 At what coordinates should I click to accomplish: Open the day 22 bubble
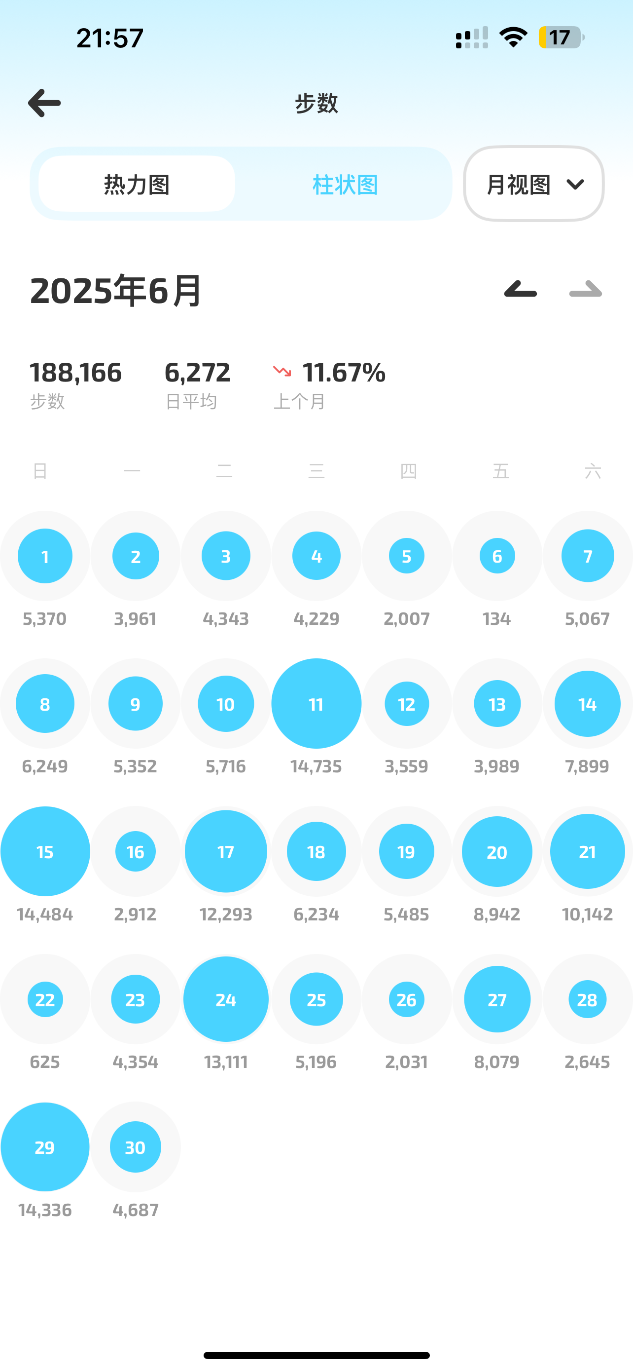45,999
